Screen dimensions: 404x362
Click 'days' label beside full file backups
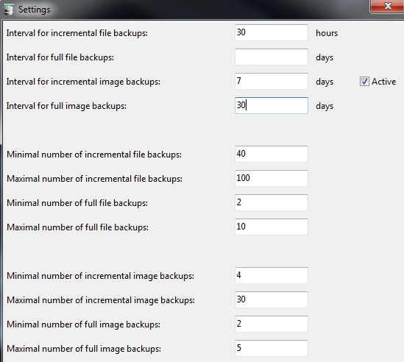pyautogui.click(x=325, y=57)
